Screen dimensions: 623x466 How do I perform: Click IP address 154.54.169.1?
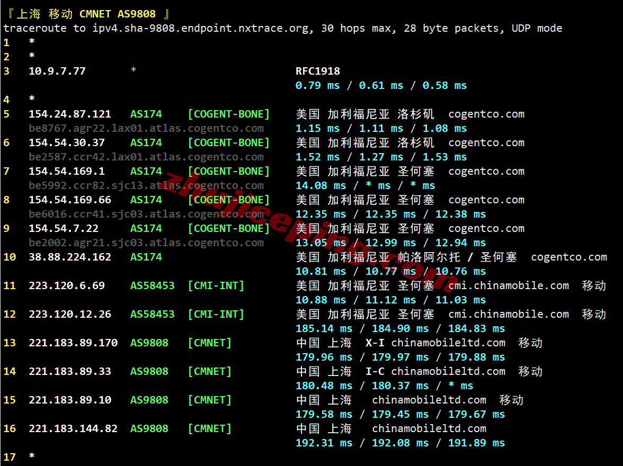click(x=67, y=171)
